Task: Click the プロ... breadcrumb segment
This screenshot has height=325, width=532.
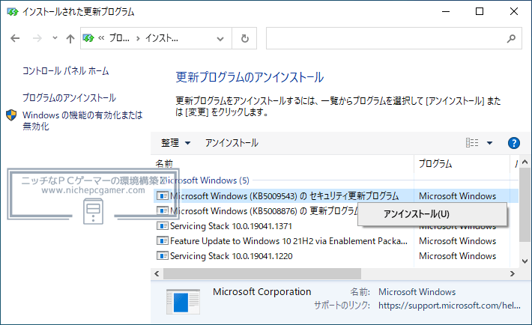Action: click(x=119, y=38)
